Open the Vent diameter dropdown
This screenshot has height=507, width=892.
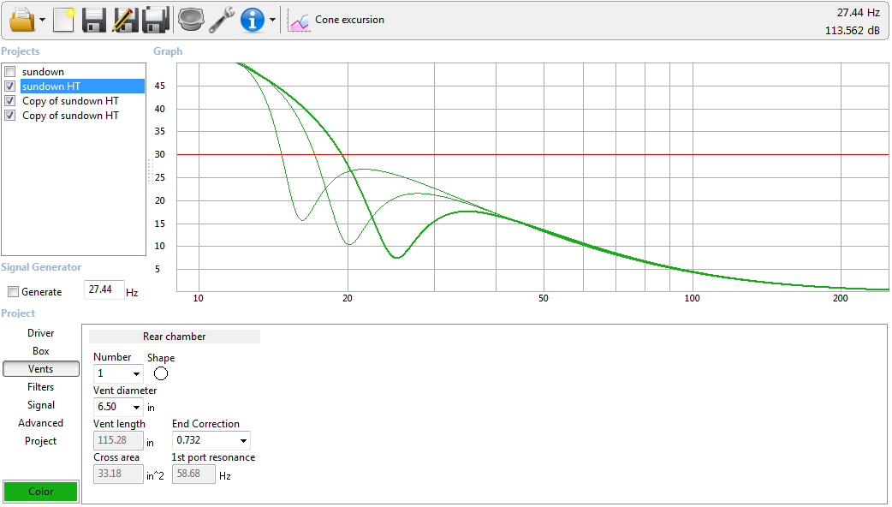point(118,407)
